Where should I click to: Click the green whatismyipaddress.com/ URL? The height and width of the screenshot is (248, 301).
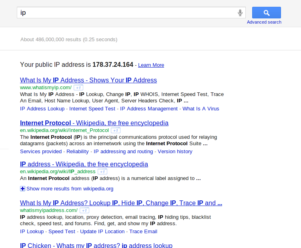(49, 210)
